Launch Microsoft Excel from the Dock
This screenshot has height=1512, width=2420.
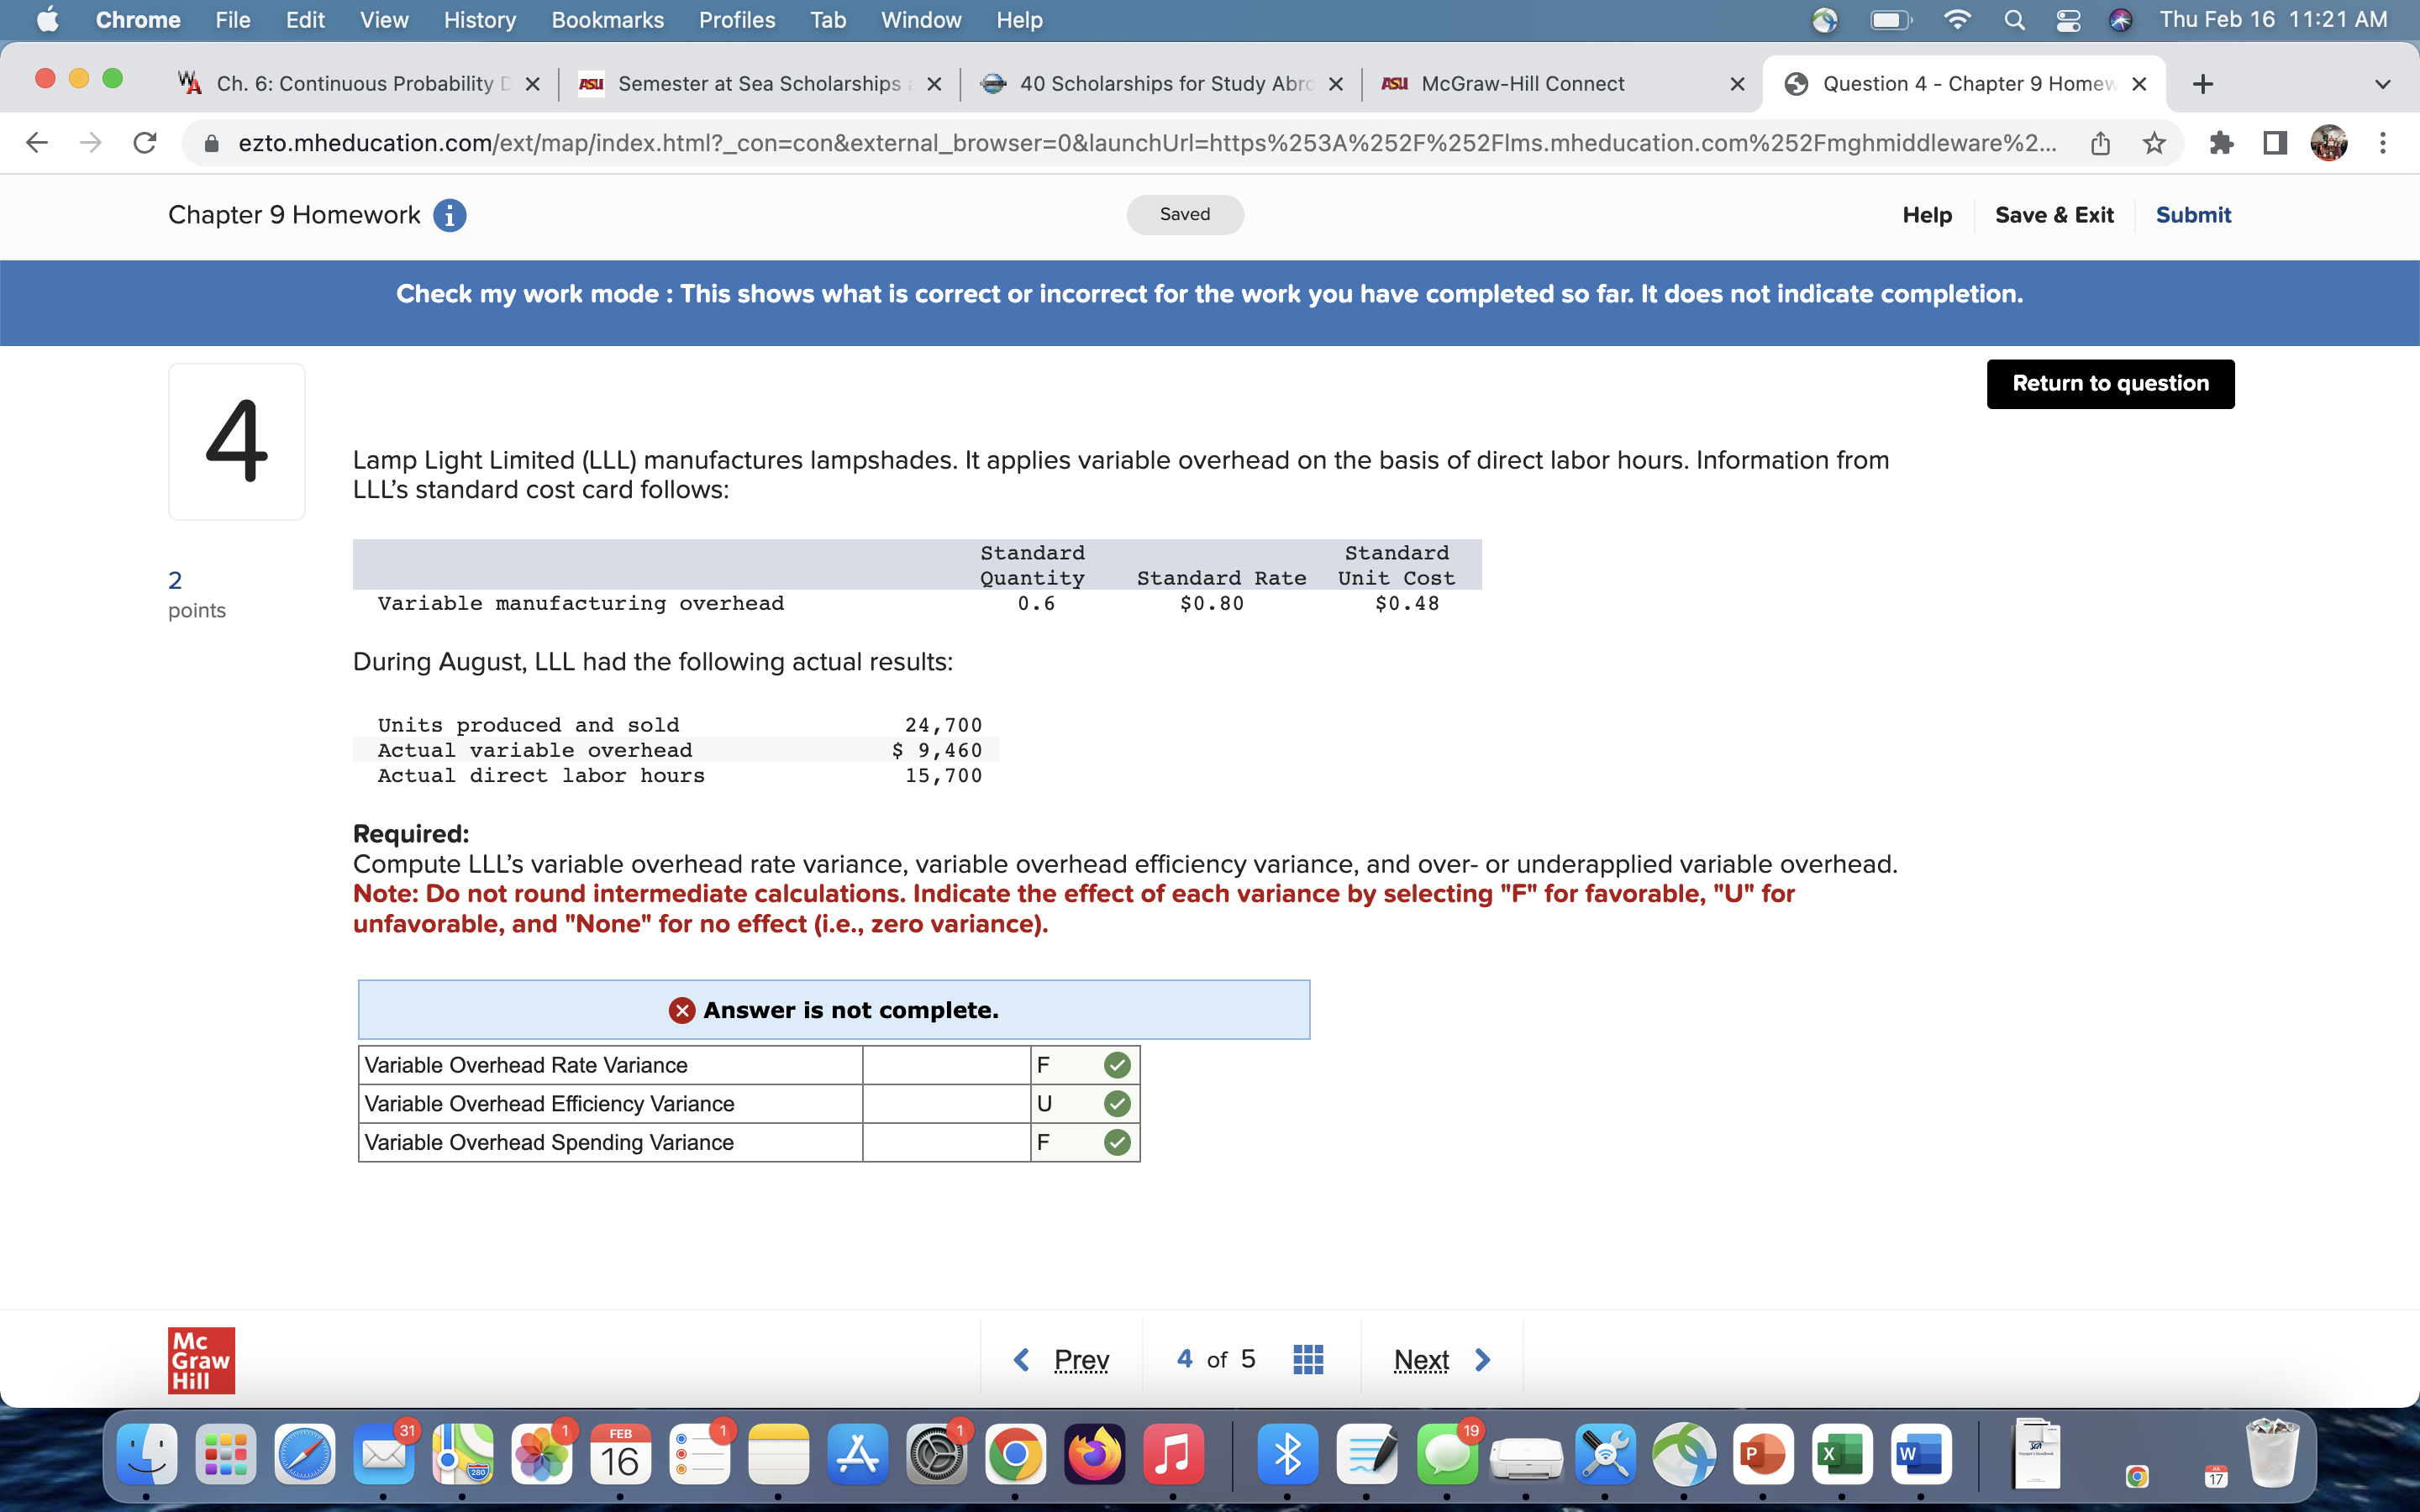pos(1844,1456)
